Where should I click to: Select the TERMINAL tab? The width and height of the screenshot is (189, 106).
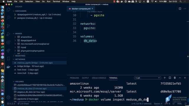point(113,78)
